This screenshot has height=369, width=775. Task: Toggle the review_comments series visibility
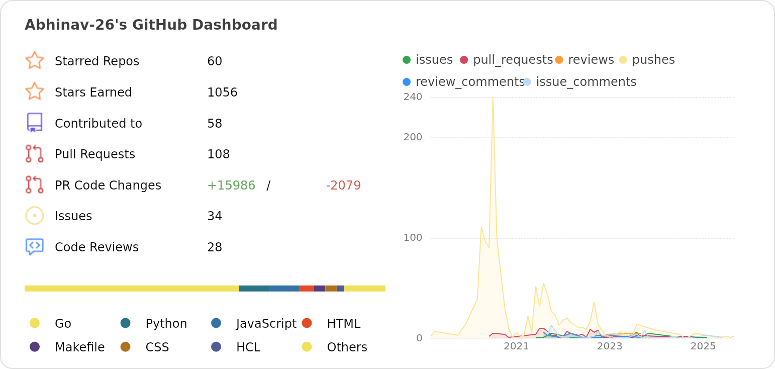point(406,81)
